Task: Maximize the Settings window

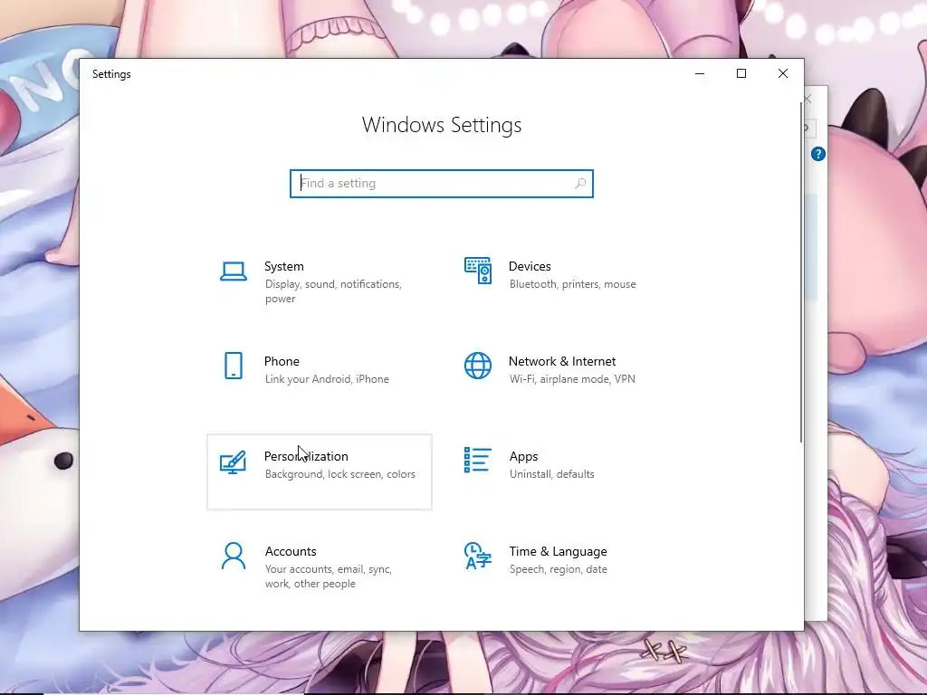Action: coord(741,74)
